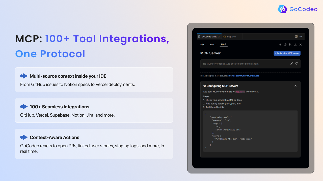This screenshot has width=323, height=181.
Task: Collapse the Configuring MCP Servers section
Action: (x=295, y=86)
